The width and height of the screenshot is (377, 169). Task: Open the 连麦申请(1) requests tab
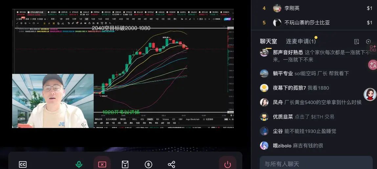tap(301, 41)
